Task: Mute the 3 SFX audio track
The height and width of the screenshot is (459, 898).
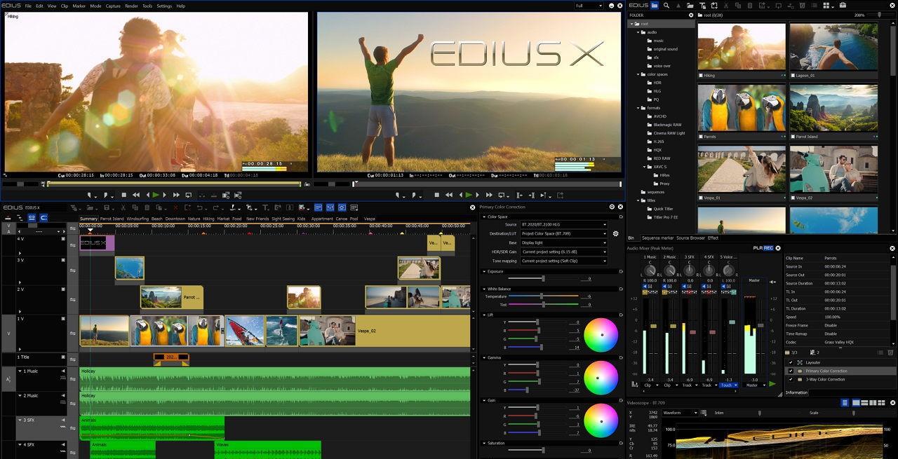Action: (63, 420)
